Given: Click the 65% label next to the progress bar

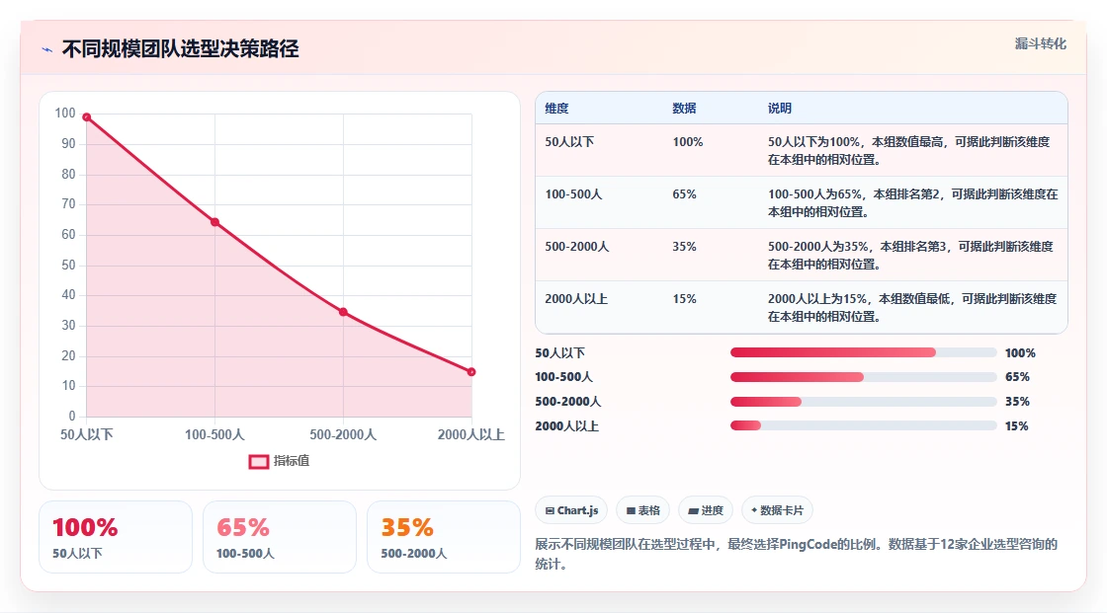Looking at the screenshot, I should pyautogui.click(x=1017, y=377).
